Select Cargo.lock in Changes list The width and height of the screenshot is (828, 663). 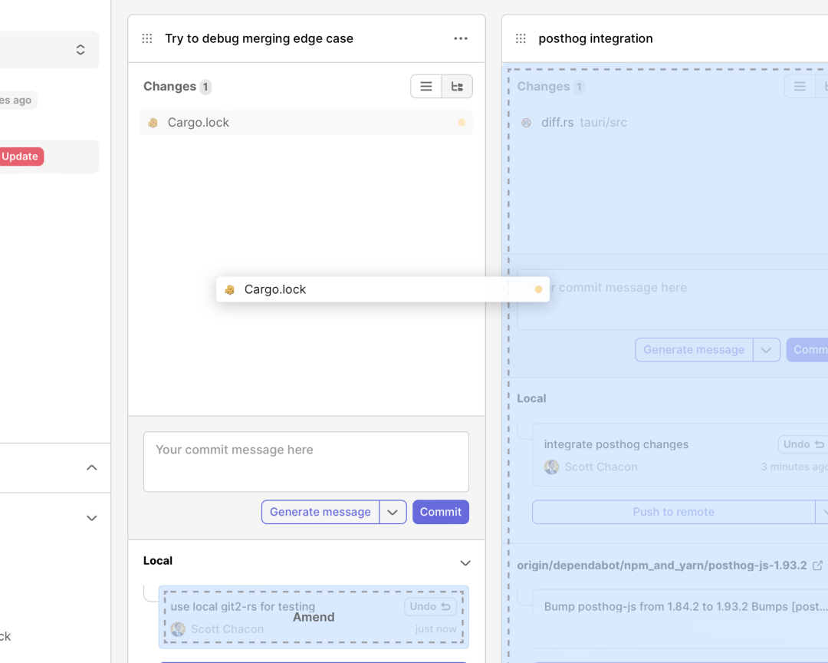(x=199, y=123)
